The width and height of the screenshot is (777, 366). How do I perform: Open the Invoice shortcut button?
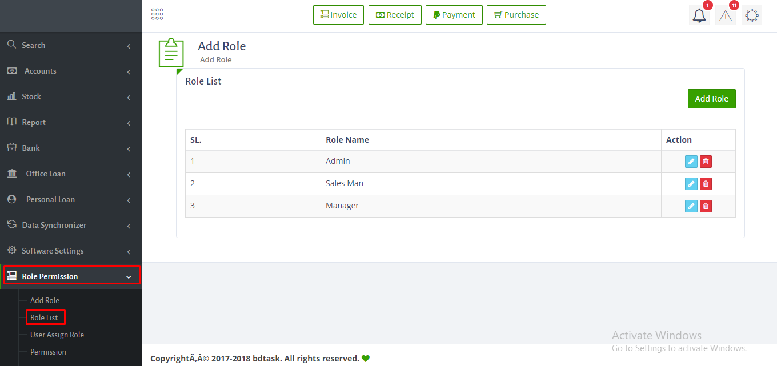(x=338, y=15)
